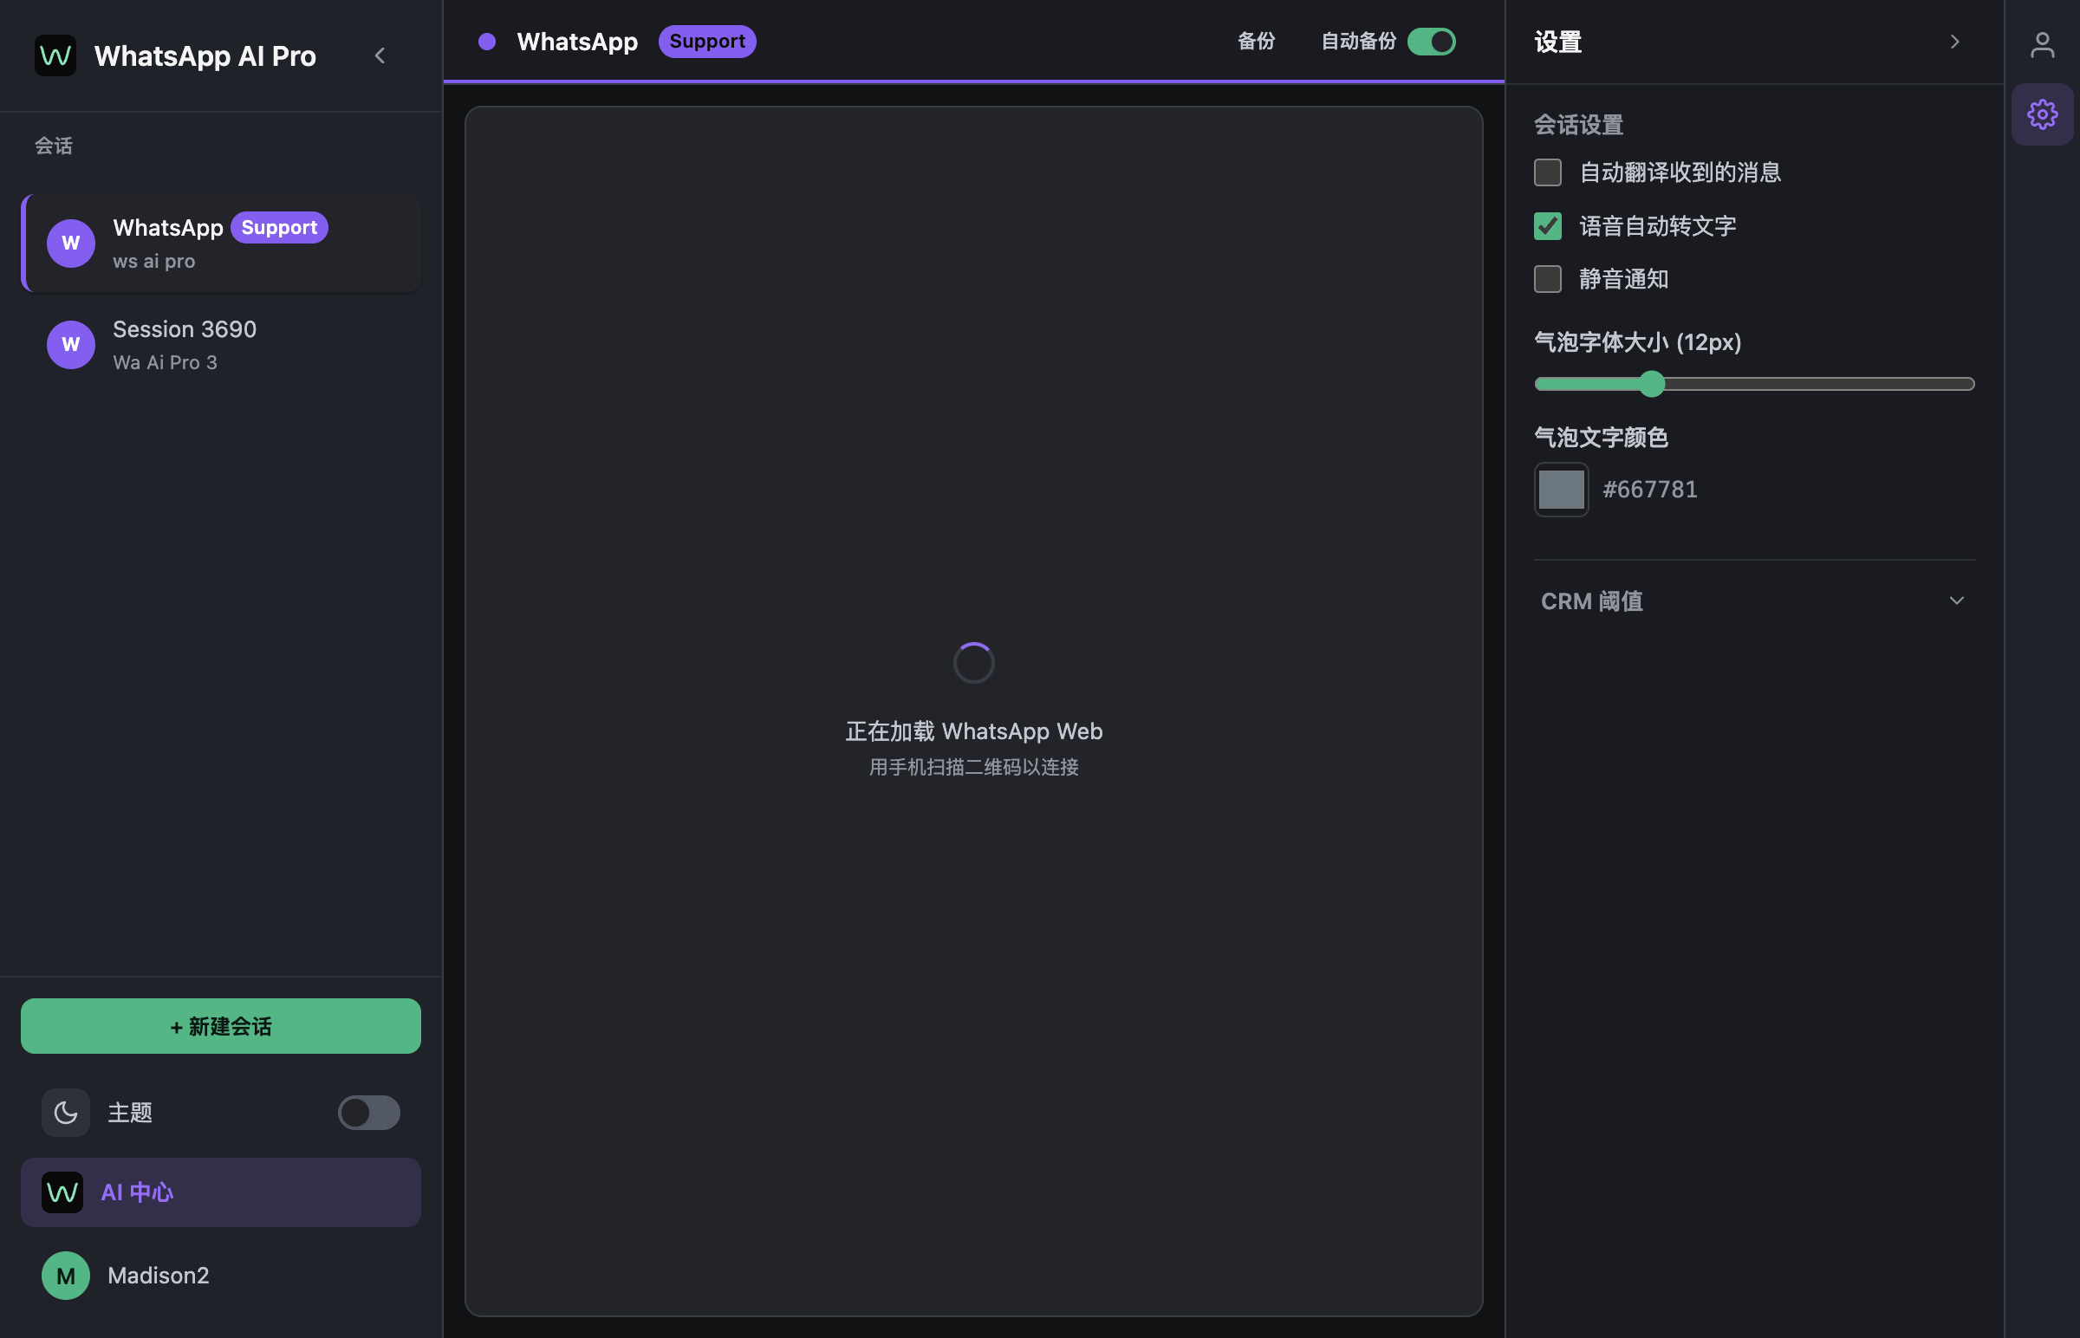Toggle the 自动备份 switch off
The width and height of the screenshot is (2080, 1338).
(x=1432, y=42)
